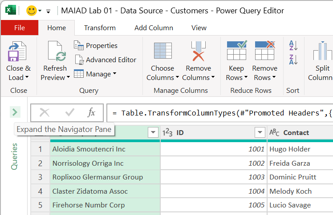Select ID cell 1004

213,191
